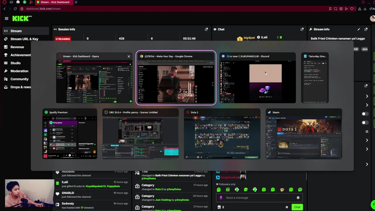375x211 pixels.
Task: Click the 05:31:49 stream duration
Action: pos(189,38)
